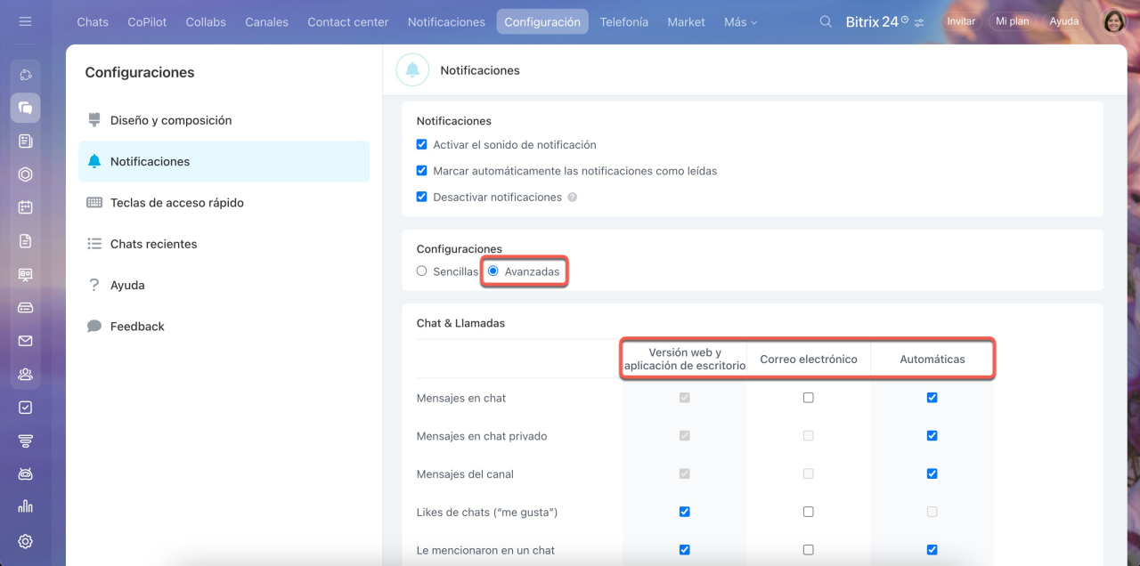Viewport: 1140px width, 566px height.
Task: Uncheck Automáticas for Mensajes en chat
Action: pos(932,398)
